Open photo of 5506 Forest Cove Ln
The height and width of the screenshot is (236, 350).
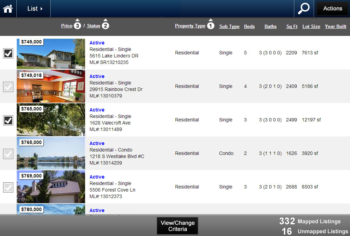(x=51, y=187)
